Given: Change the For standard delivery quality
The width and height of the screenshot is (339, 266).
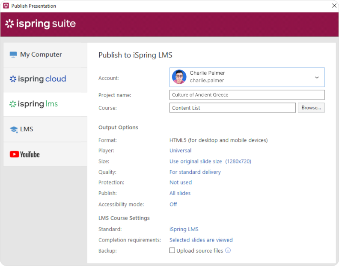Looking at the screenshot, I should 195,172.
